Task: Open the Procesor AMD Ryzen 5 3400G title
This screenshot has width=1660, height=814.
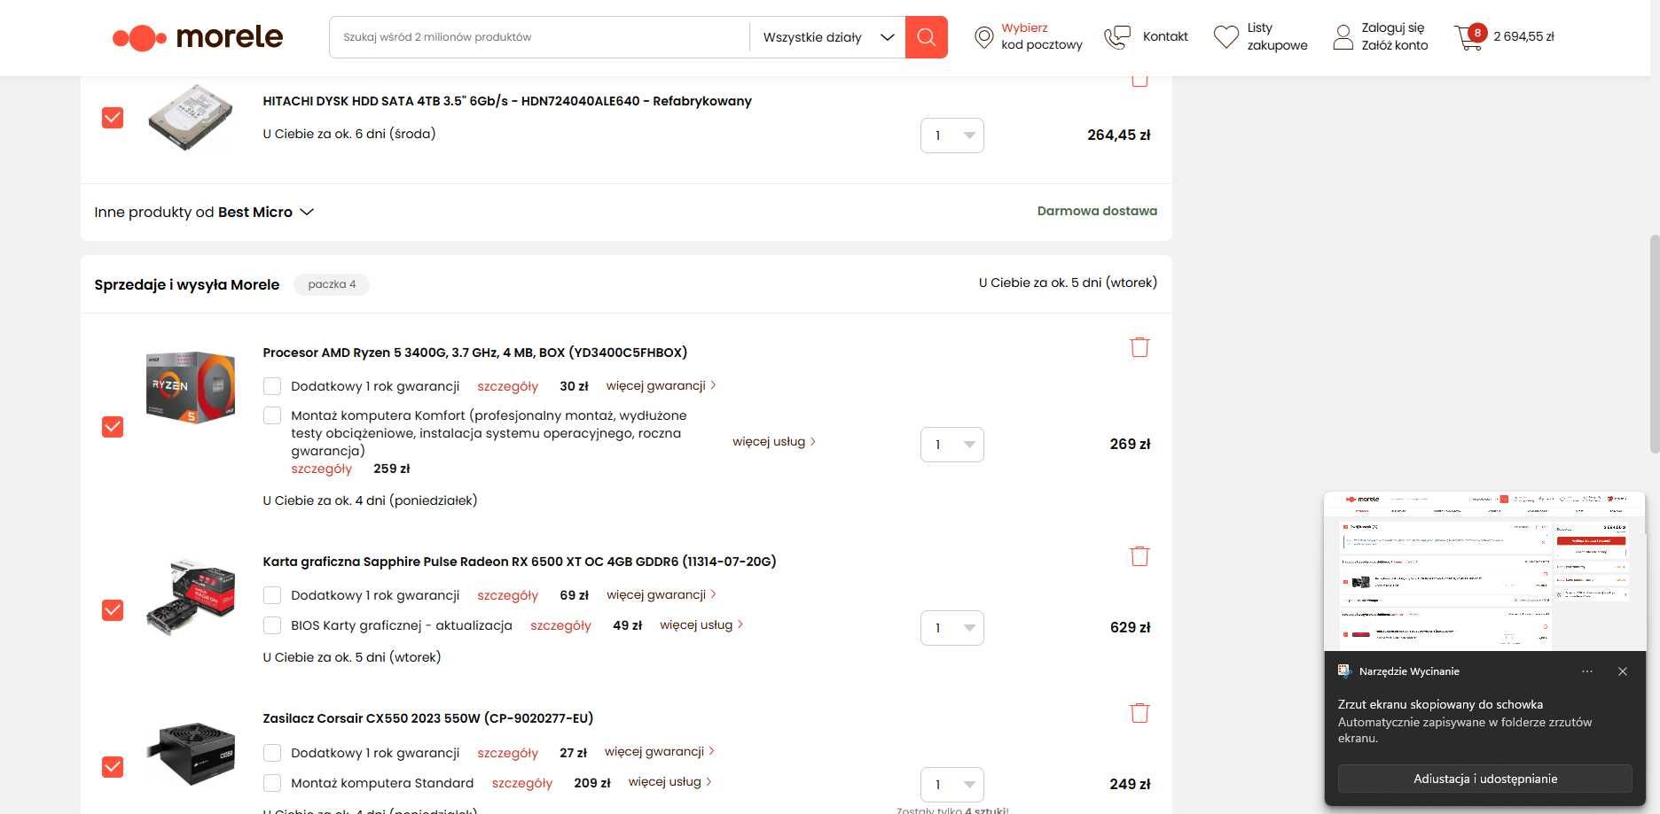Action: [474, 353]
